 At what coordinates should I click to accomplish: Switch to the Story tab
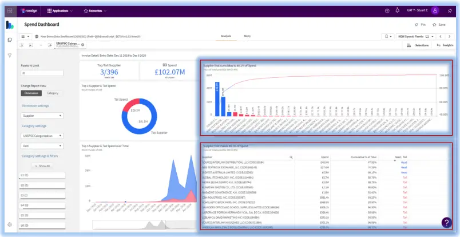coord(247,37)
